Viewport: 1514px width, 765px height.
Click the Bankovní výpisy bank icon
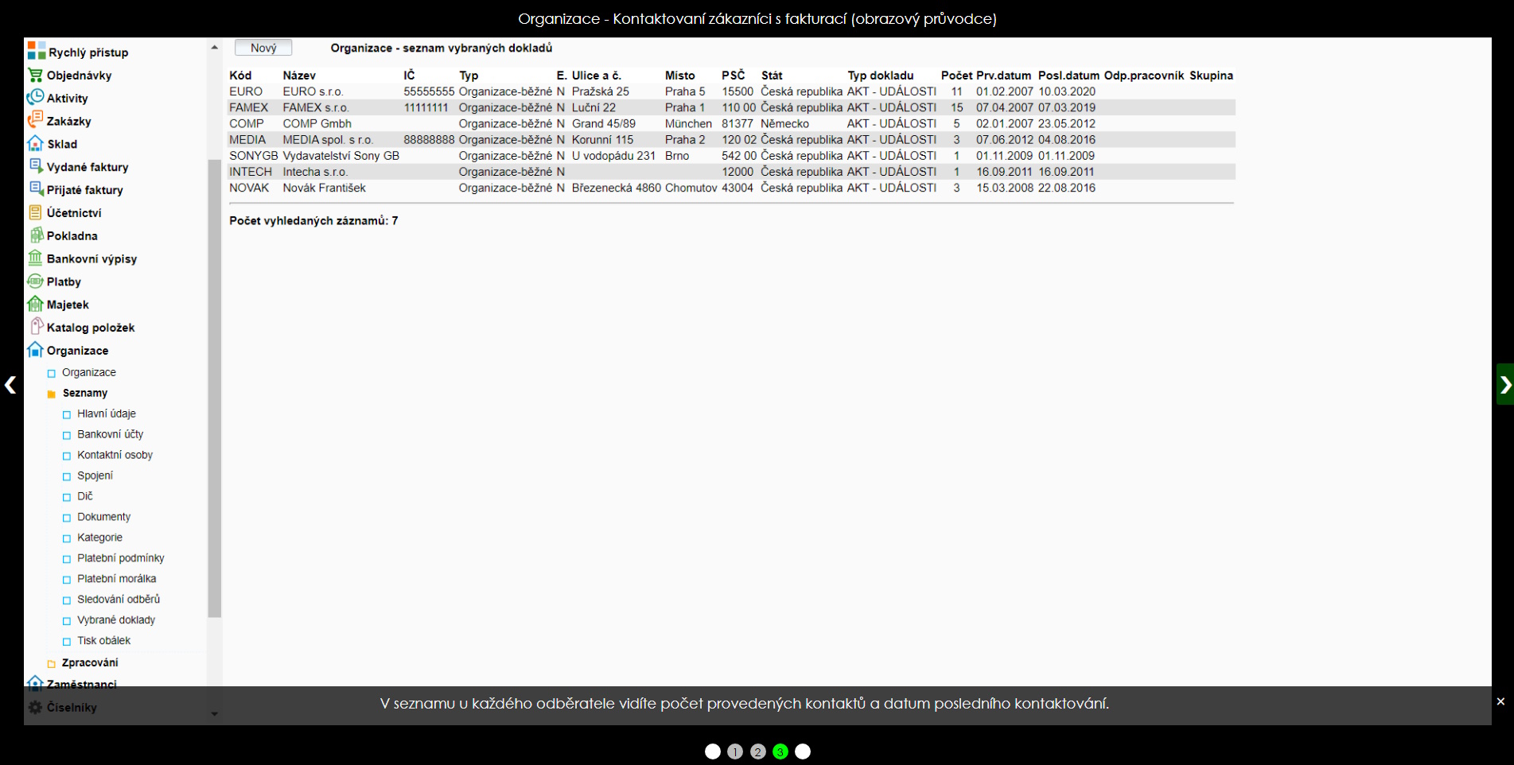click(x=35, y=258)
